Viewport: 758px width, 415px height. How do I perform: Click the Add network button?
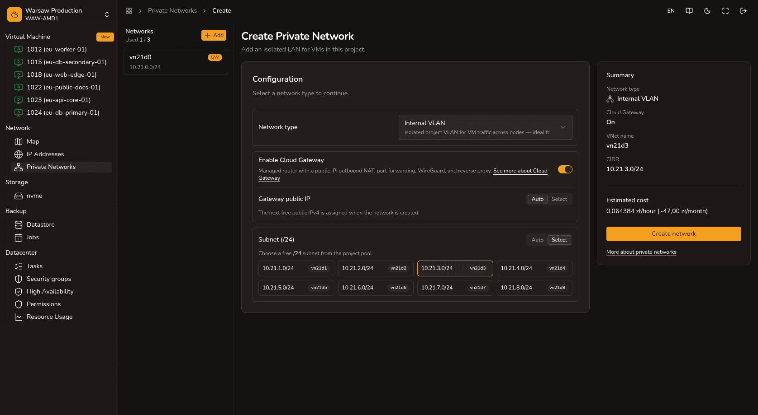coord(214,35)
